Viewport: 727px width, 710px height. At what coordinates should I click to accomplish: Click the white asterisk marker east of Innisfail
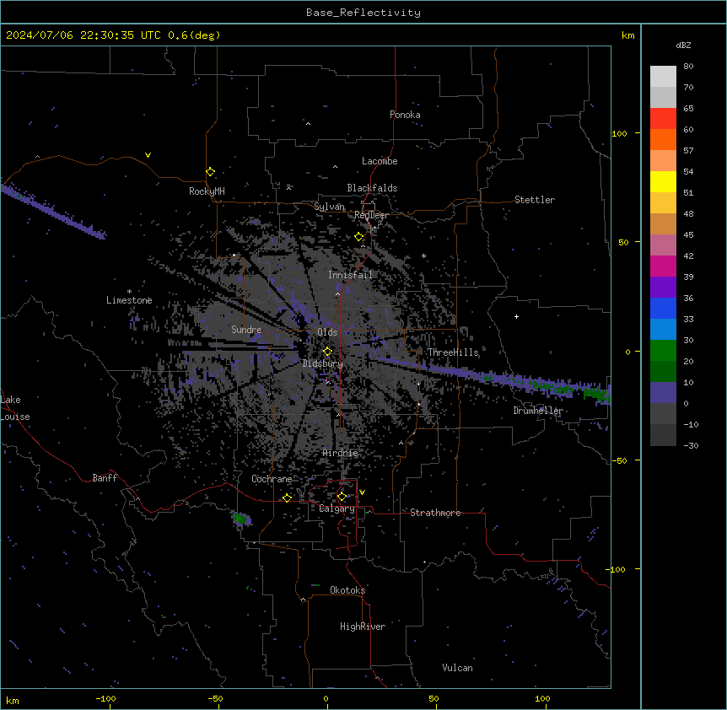tap(423, 255)
